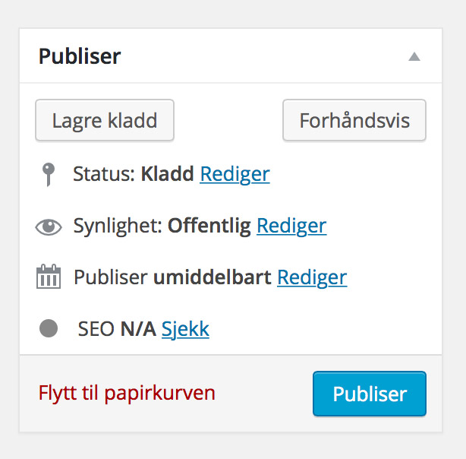
Task: Collapse the Publiser panel with the triangle arrow
Action: (414, 56)
